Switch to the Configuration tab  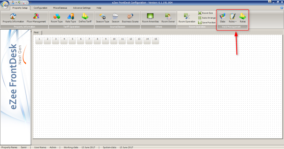[41, 8]
